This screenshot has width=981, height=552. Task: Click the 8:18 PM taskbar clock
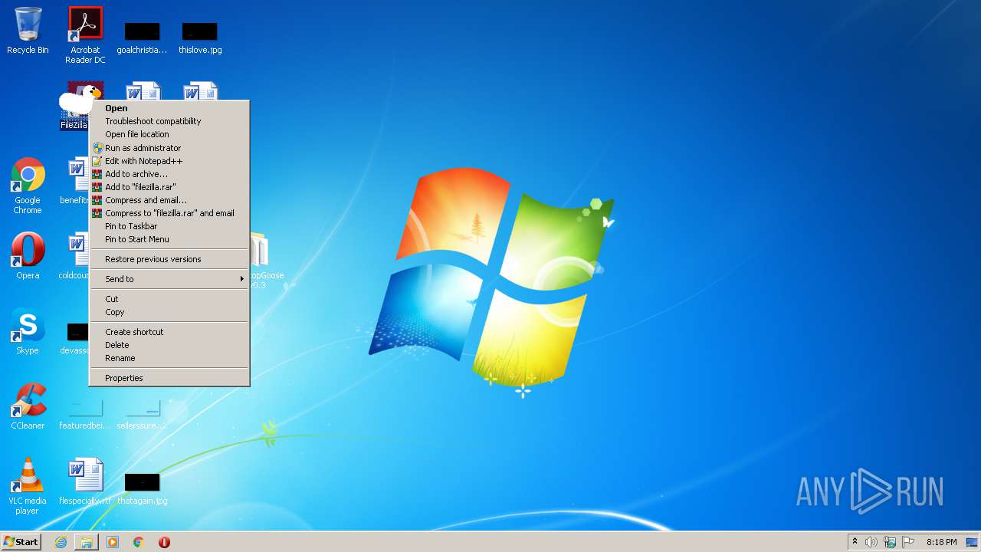tap(941, 542)
